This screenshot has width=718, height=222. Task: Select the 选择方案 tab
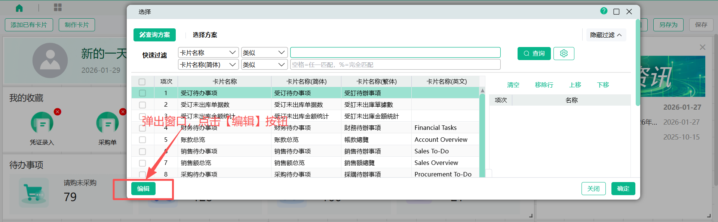click(205, 35)
